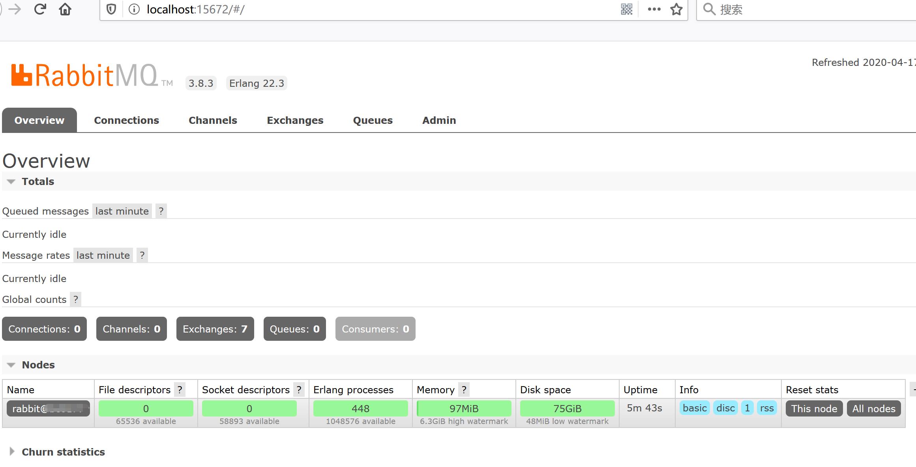Click the Connections: 0 count button
The width and height of the screenshot is (916, 467).
tap(44, 329)
